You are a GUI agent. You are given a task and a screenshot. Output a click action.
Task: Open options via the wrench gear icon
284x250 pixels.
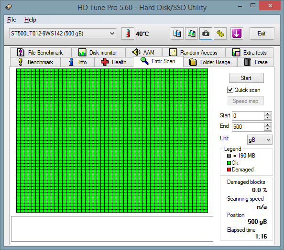220,34
